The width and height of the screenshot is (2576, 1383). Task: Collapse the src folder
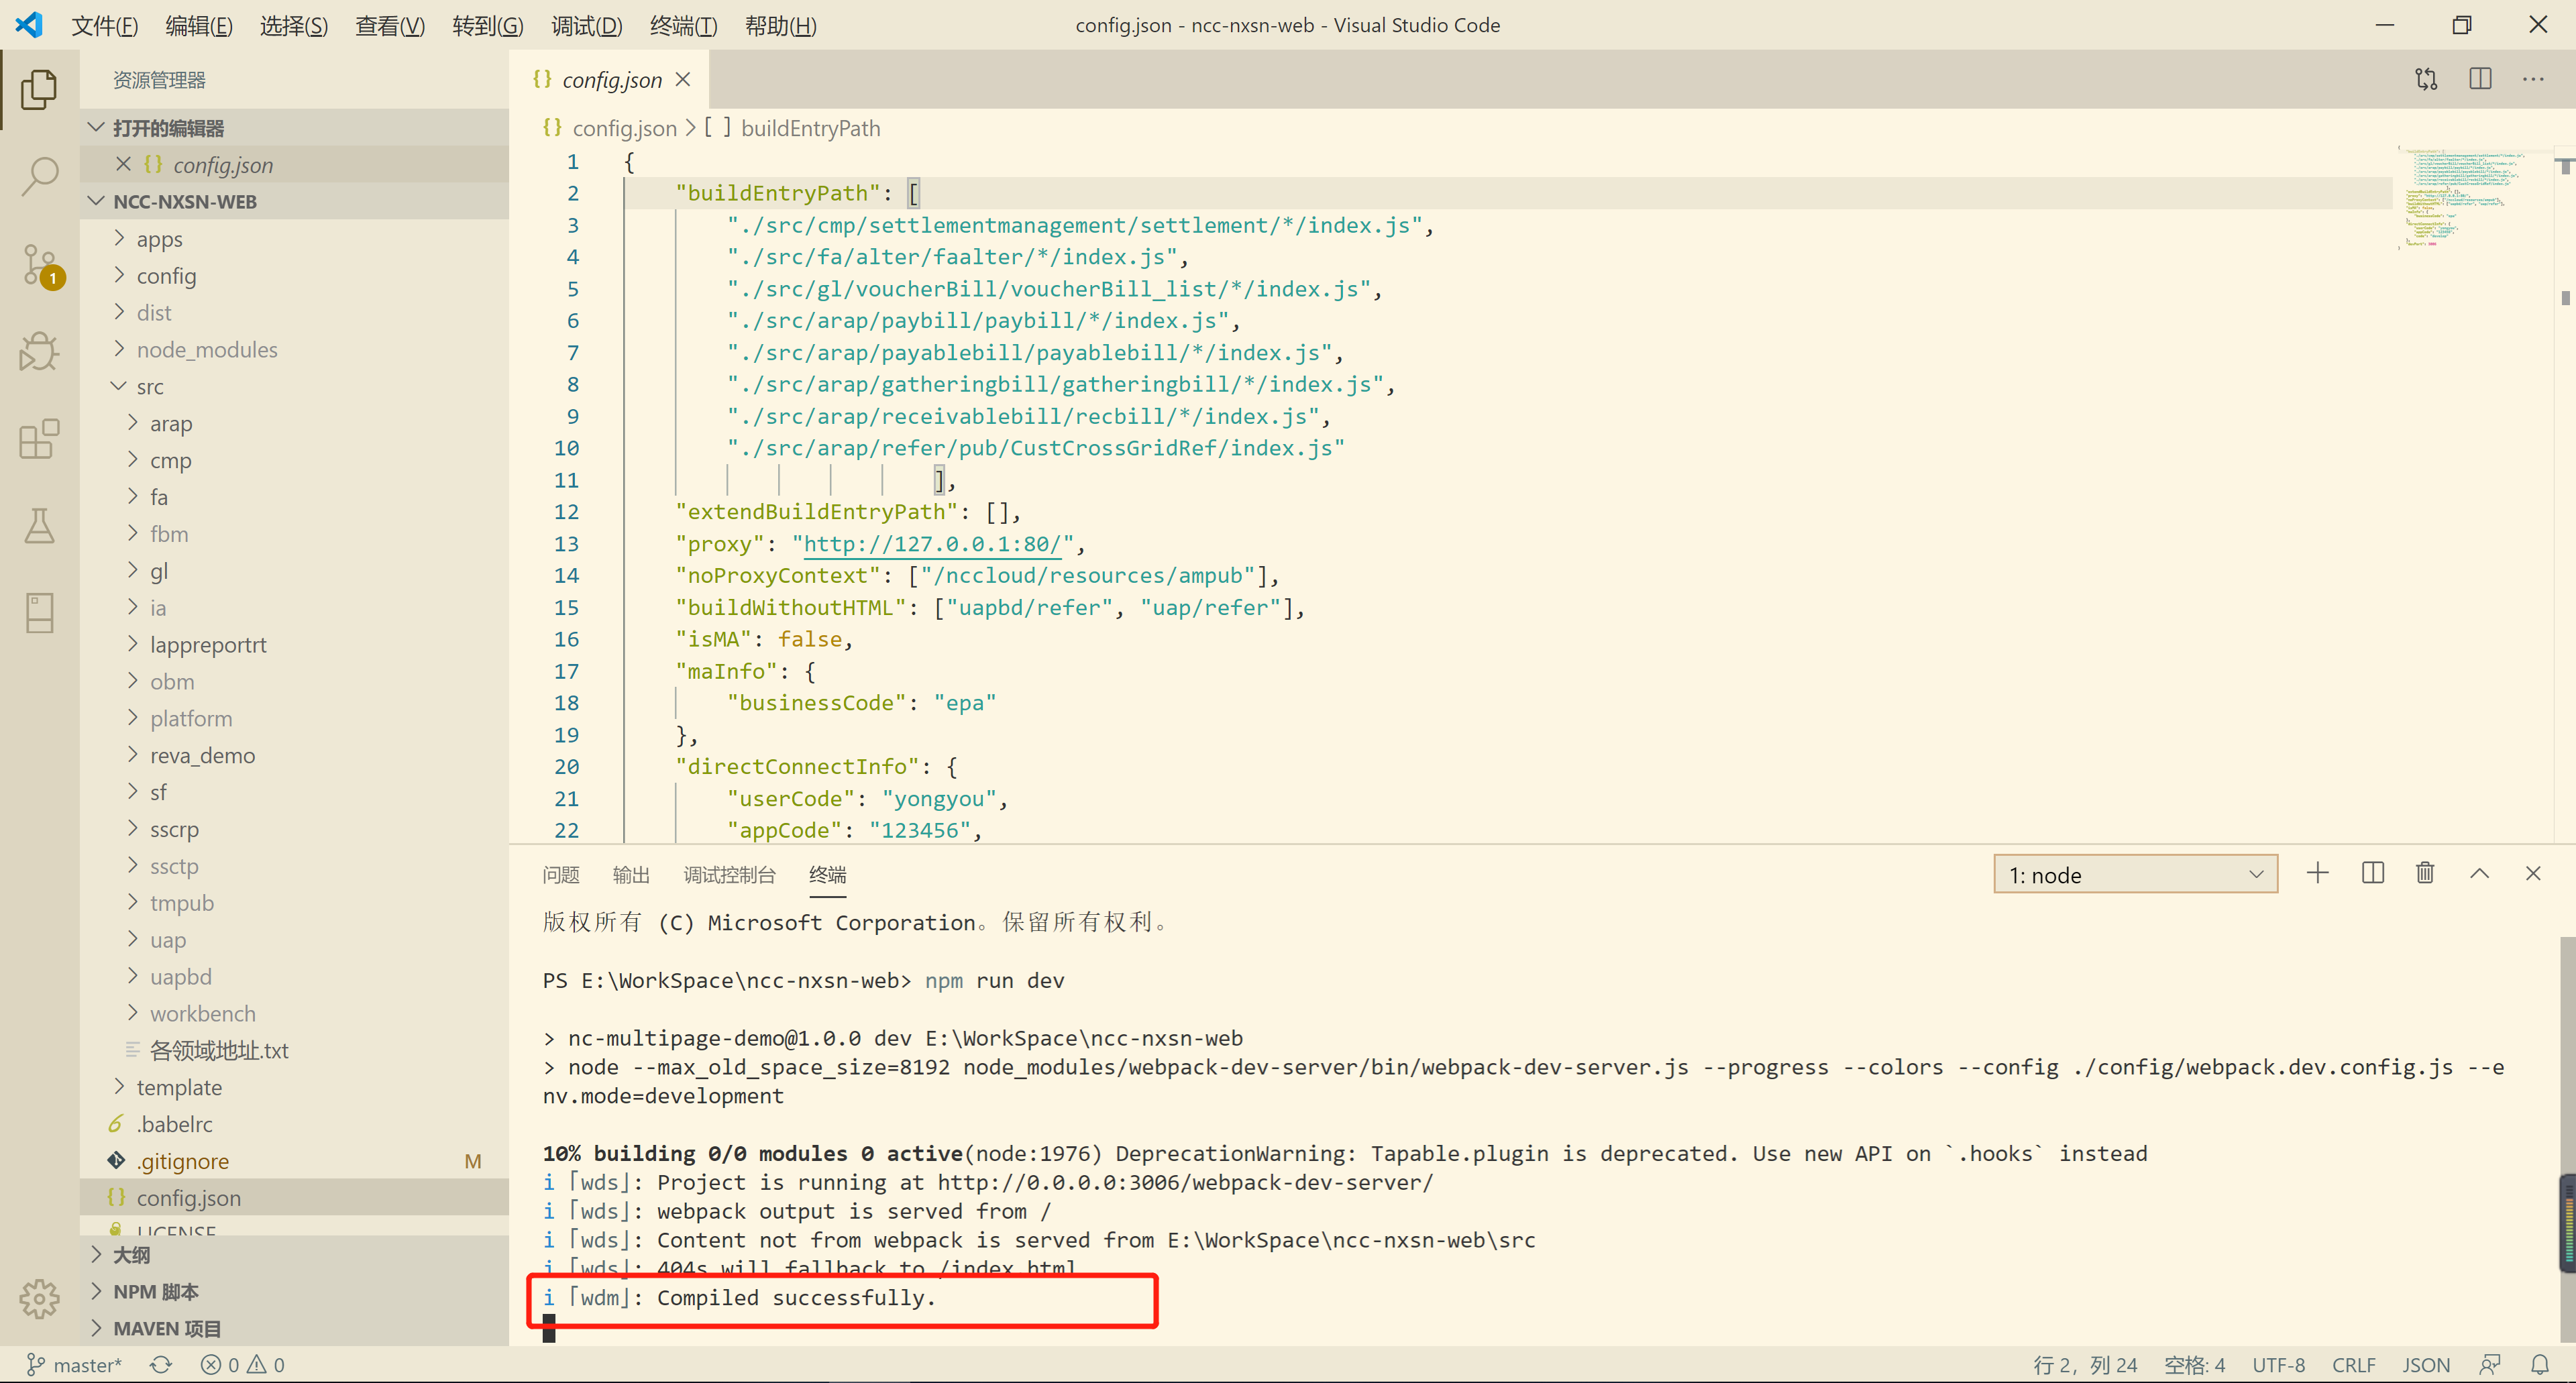[150, 387]
